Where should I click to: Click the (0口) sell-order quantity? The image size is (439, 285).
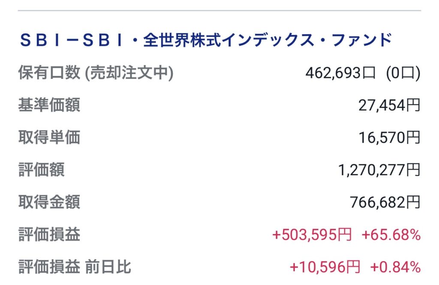403,73
